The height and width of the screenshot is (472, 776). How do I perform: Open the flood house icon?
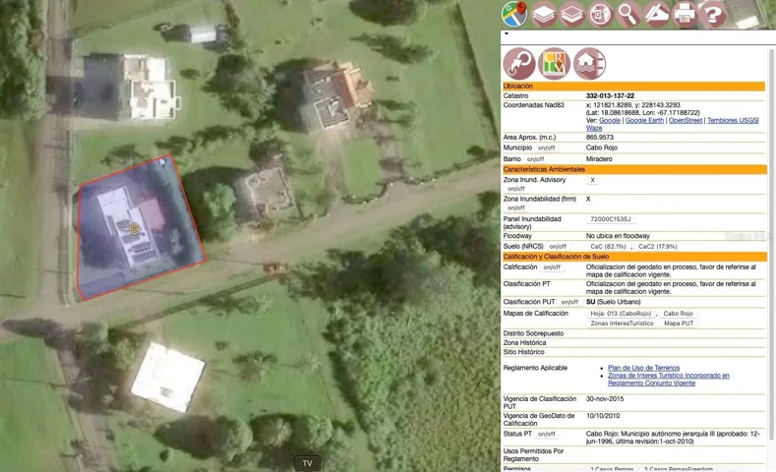click(589, 64)
